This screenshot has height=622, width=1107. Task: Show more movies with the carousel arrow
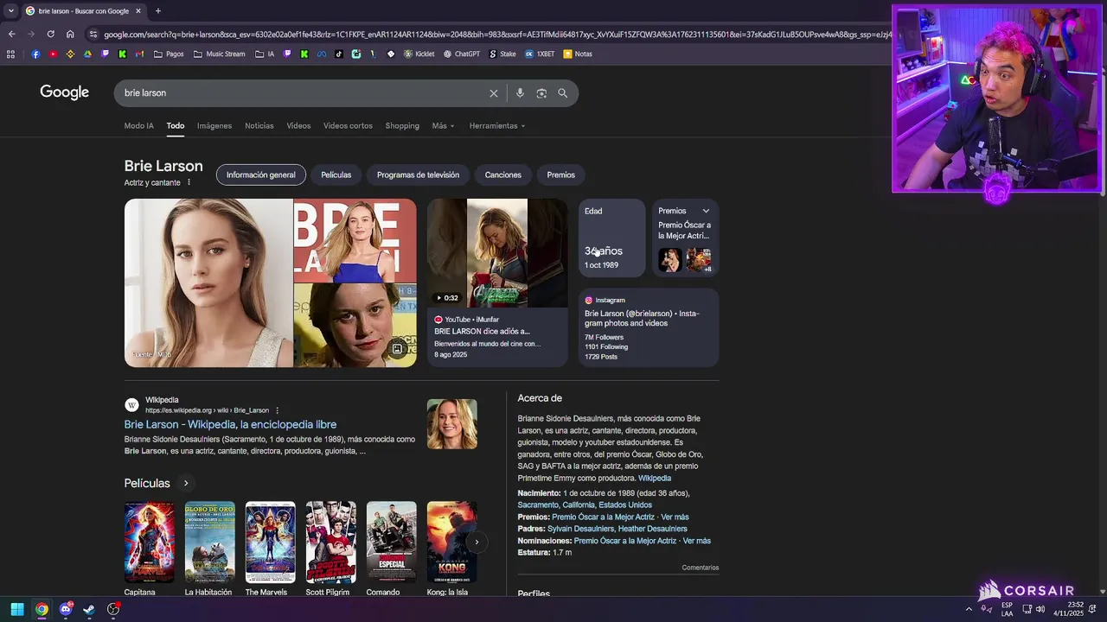coord(477,542)
